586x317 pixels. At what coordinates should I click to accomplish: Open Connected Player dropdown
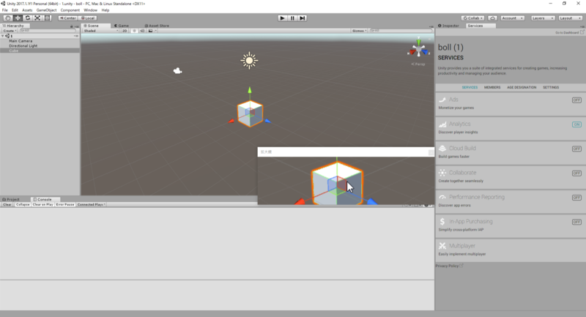(x=91, y=204)
